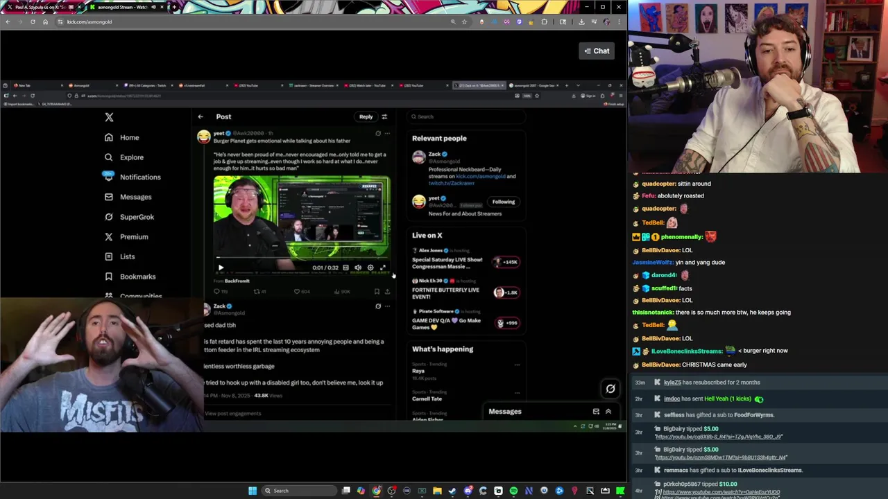Open Notifications in X sidebar
The width and height of the screenshot is (888, 499).
tap(132, 177)
